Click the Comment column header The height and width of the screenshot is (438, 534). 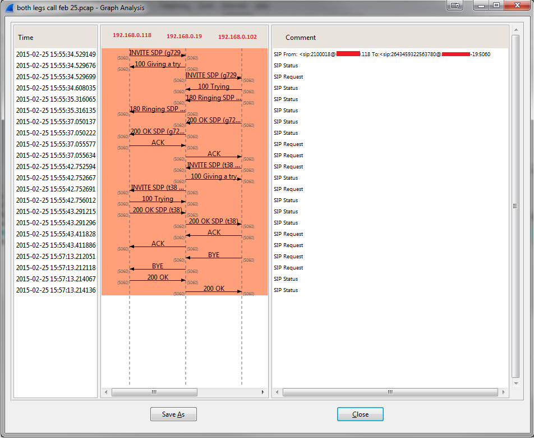pos(390,38)
